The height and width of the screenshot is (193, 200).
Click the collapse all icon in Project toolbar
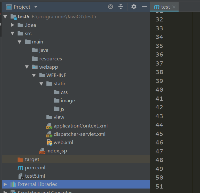pos(121,7)
